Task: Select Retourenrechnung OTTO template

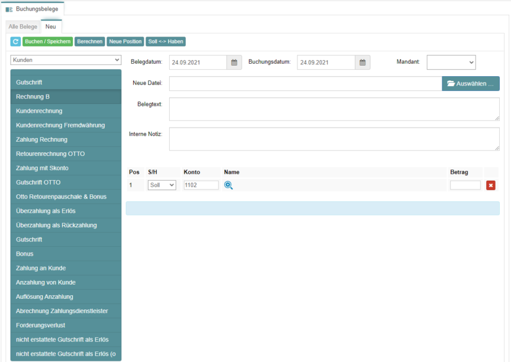Action: click(x=66, y=153)
